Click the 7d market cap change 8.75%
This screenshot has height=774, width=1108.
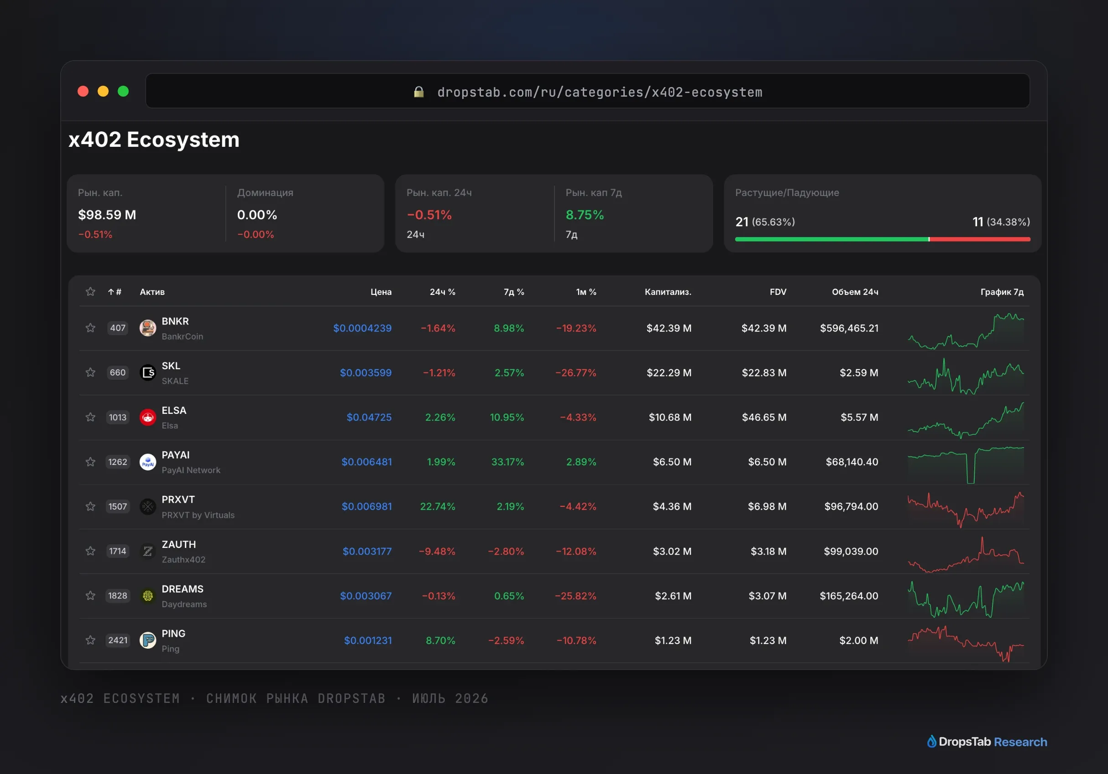coord(585,215)
